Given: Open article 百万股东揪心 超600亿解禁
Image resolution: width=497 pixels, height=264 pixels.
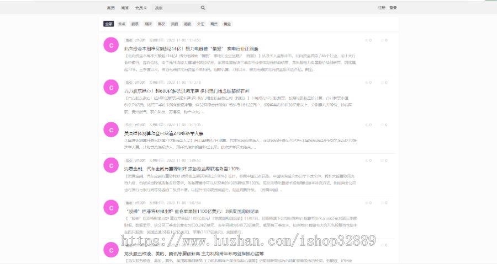Looking at the screenshot, I should 187,91.
